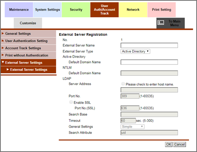Click the To Main Menu button text
Image resolution: width=197 pixels, height=152 pixels.
coord(175,23)
